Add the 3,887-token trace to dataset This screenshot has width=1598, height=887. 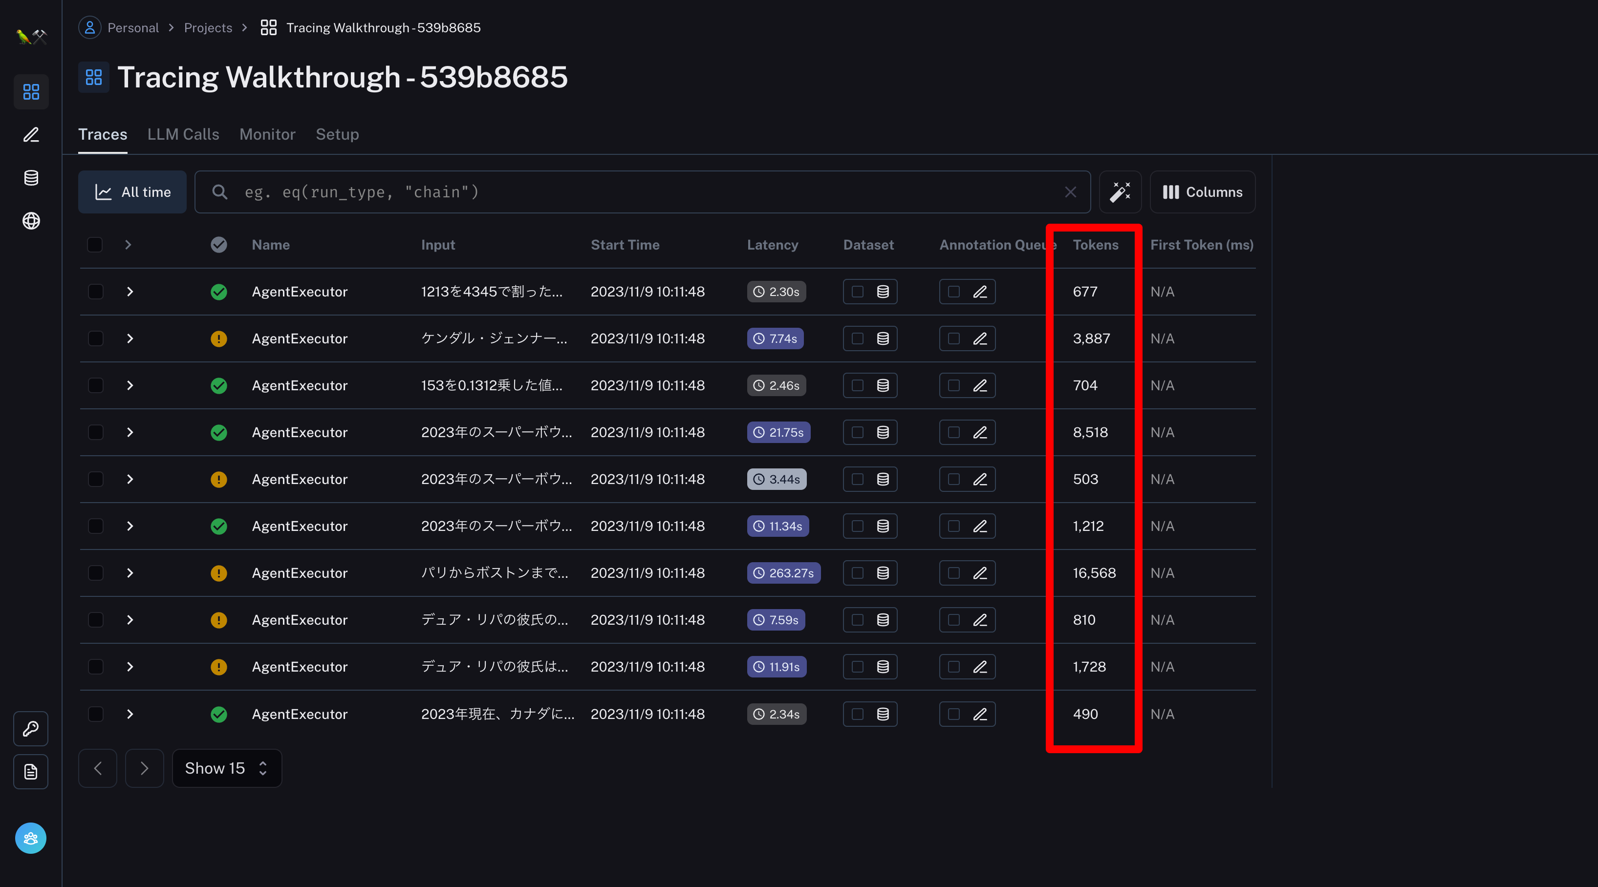870,338
